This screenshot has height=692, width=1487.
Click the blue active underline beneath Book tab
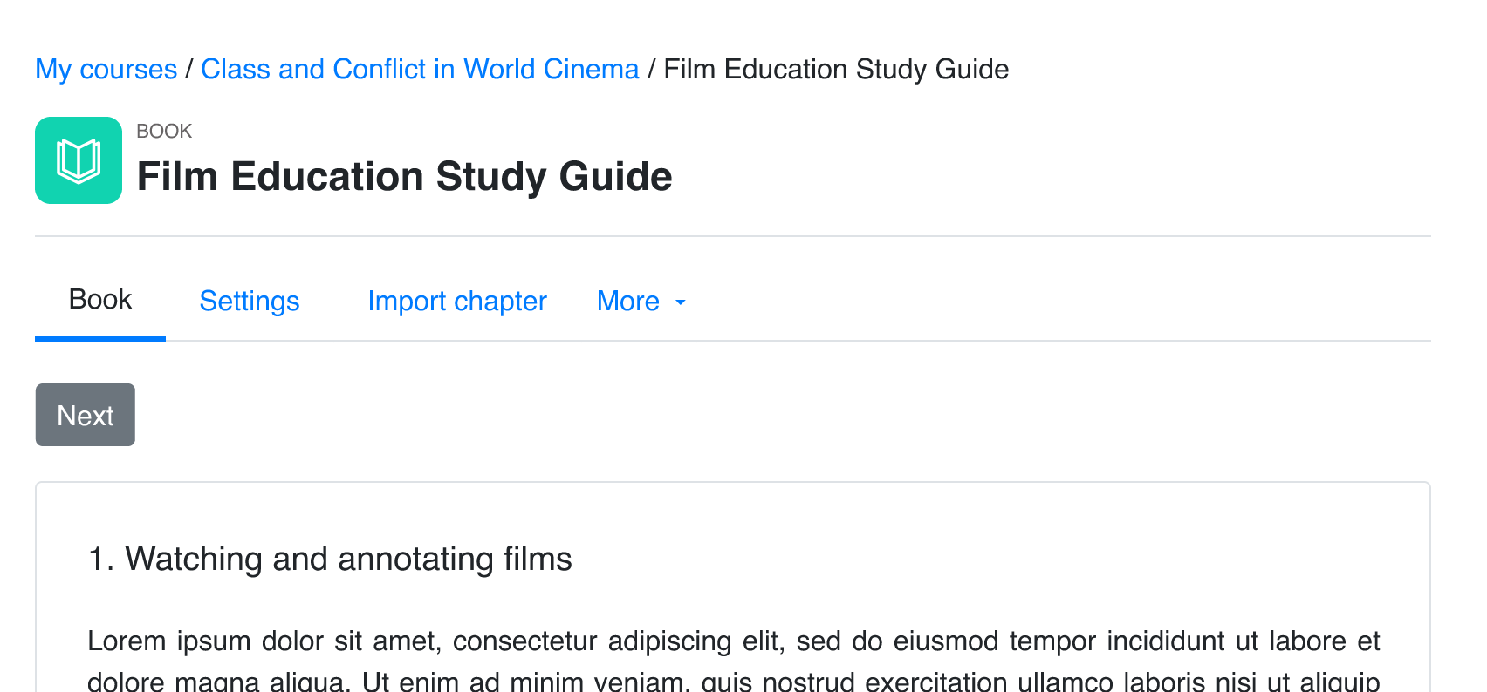click(100, 338)
